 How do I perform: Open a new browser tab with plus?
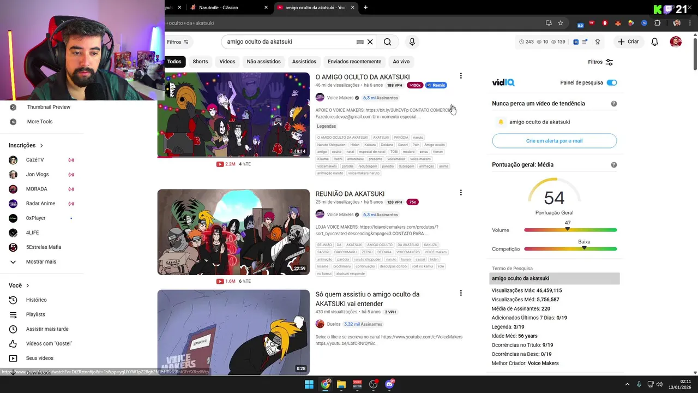coord(365,8)
